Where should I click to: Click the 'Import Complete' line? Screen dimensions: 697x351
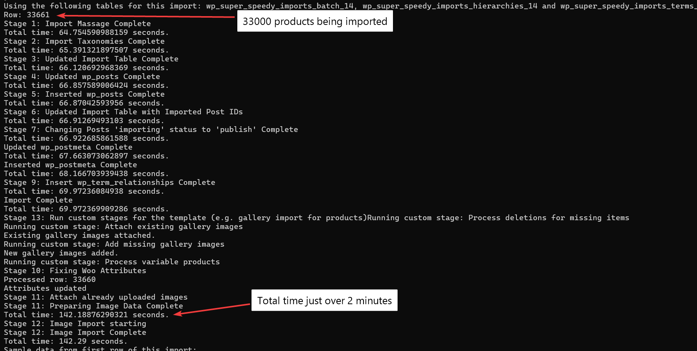pyautogui.click(x=38, y=200)
